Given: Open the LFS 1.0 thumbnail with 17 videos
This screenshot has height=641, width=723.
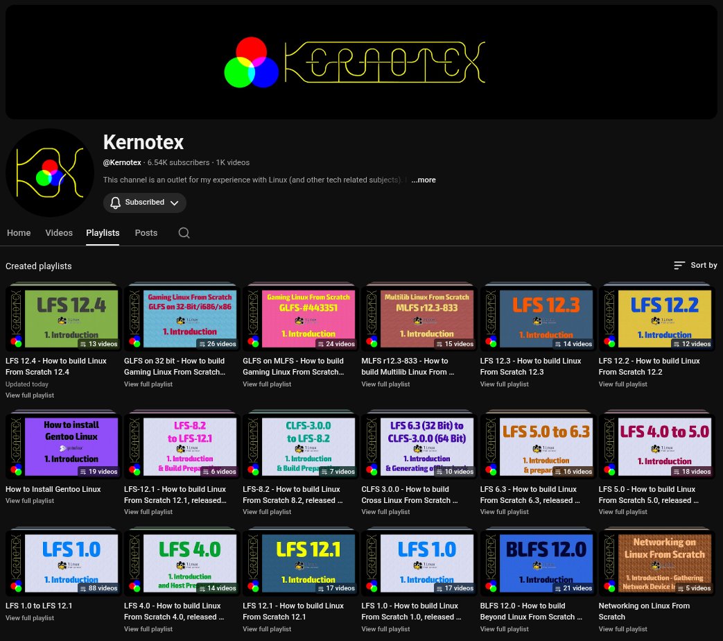Looking at the screenshot, I should tap(419, 563).
